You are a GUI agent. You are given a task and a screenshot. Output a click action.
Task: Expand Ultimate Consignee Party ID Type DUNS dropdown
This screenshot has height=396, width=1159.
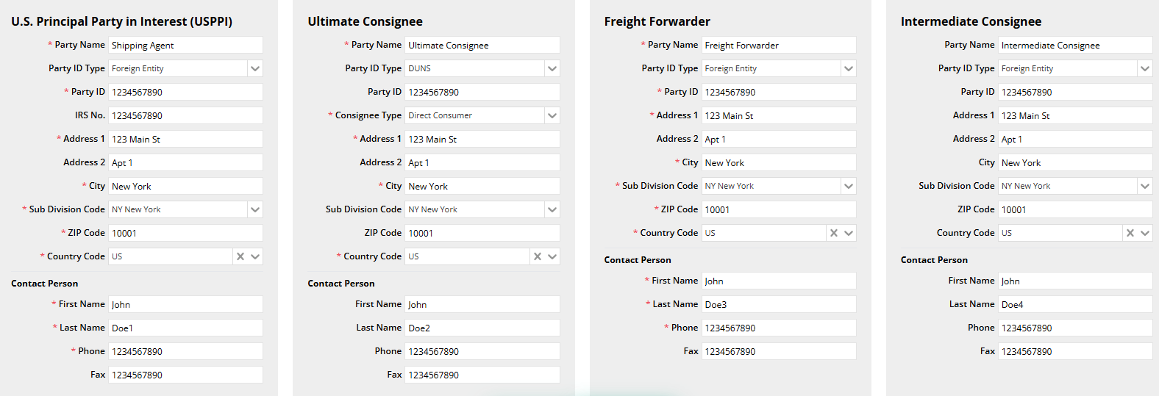(x=552, y=68)
